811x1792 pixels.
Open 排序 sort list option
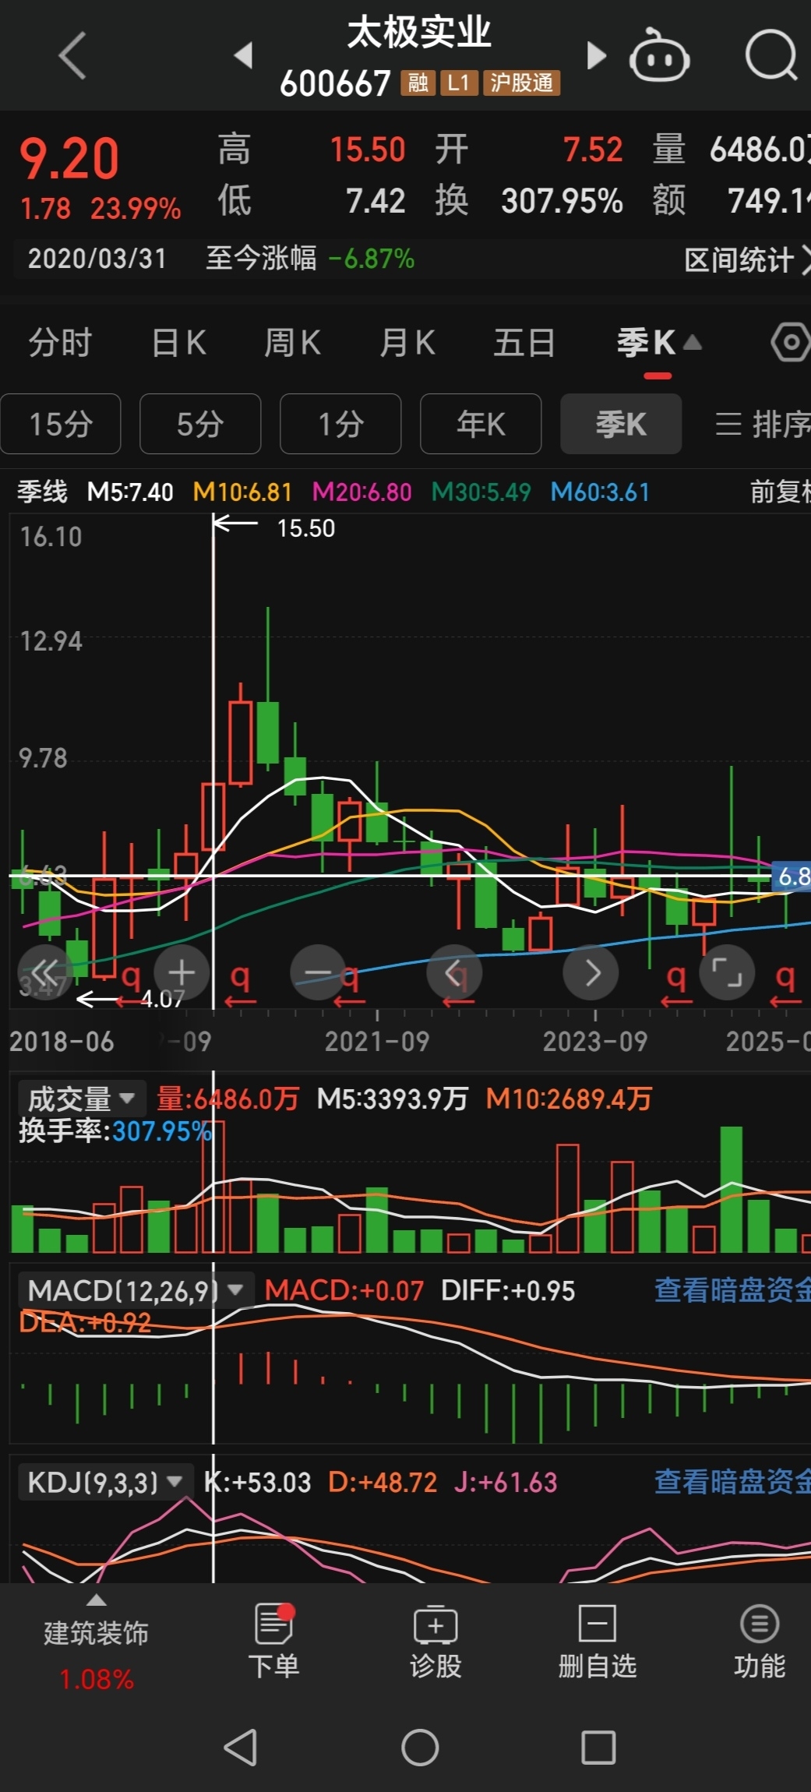click(763, 425)
